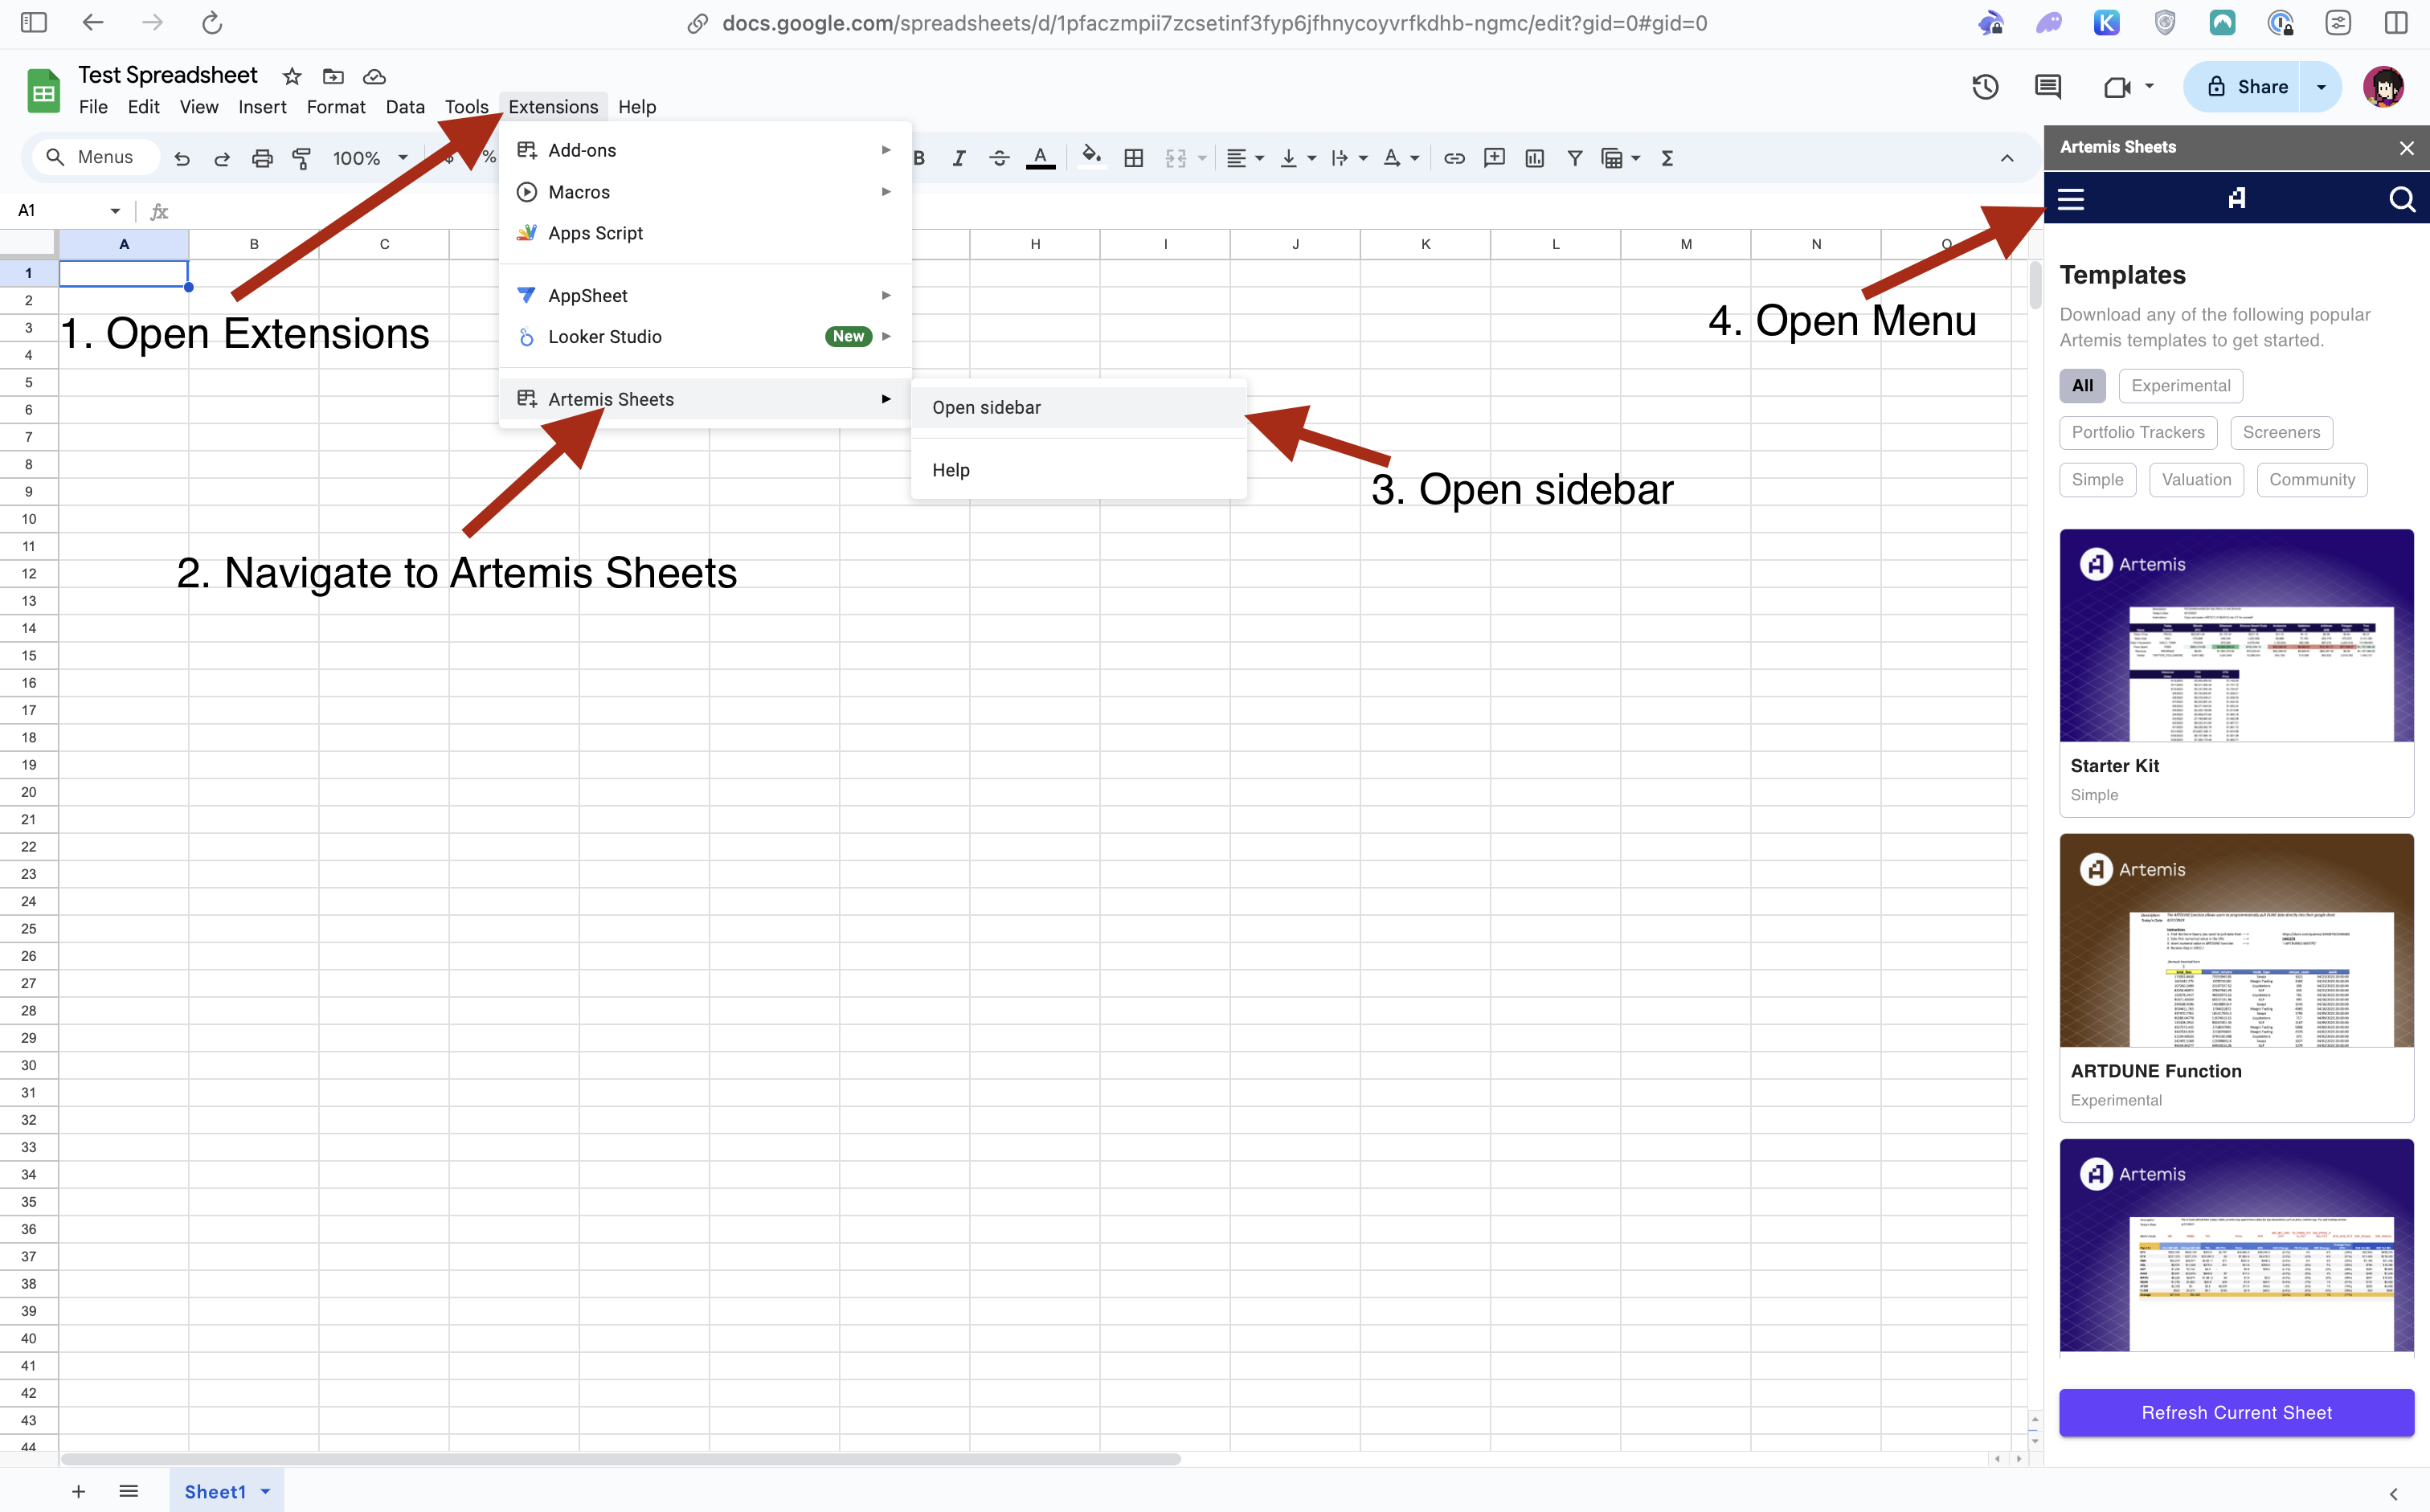Select the paint format tool
Screen dimensions: 2430x1512
[x=301, y=158]
